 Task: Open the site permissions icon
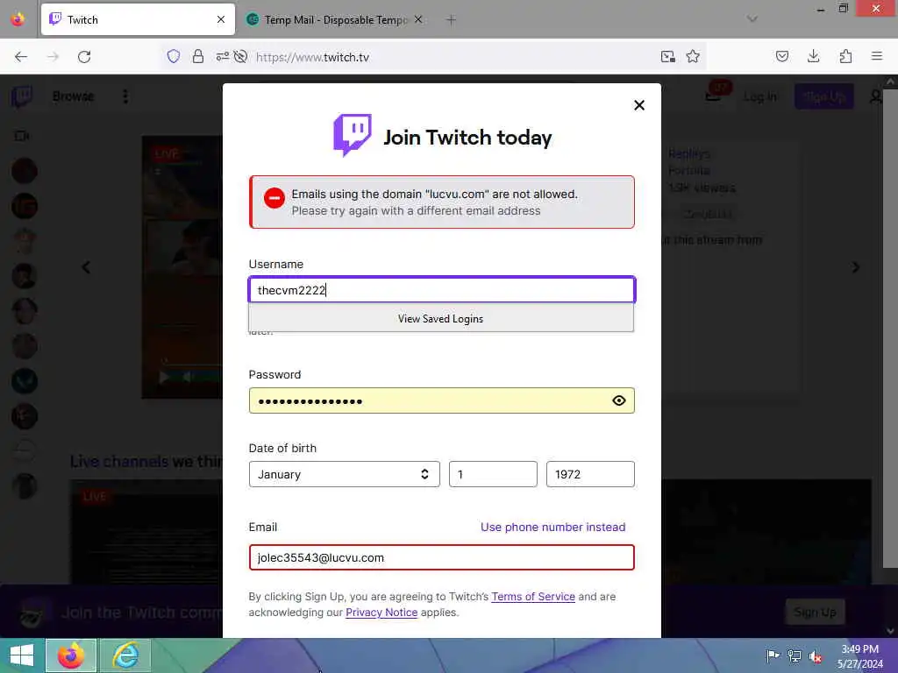(x=222, y=56)
